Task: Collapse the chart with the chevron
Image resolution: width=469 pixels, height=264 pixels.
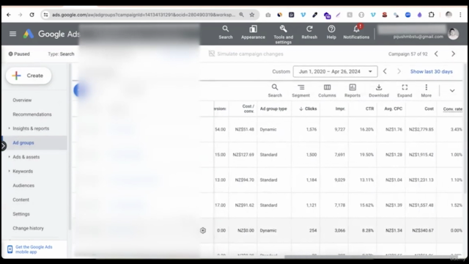Action: click(452, 90)
